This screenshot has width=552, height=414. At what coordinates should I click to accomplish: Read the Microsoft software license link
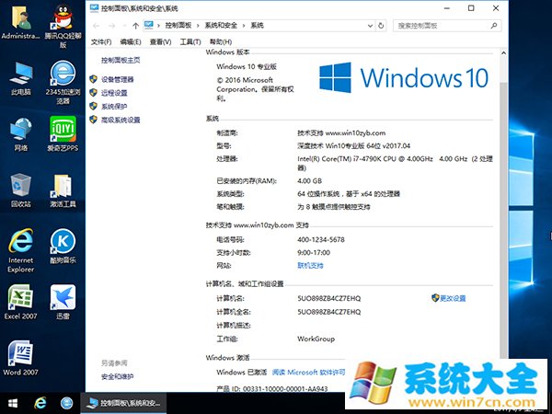point(308,372)
